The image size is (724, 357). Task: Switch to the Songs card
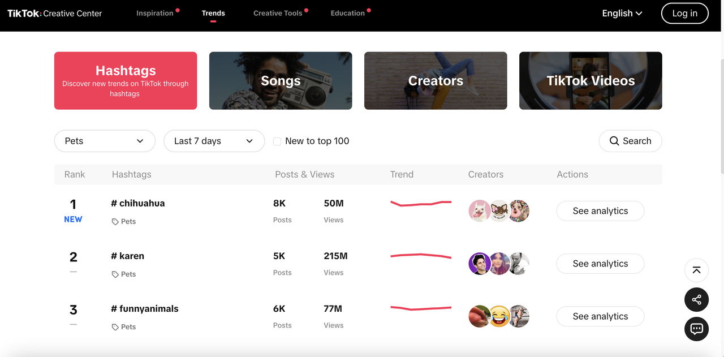(281, 81)
